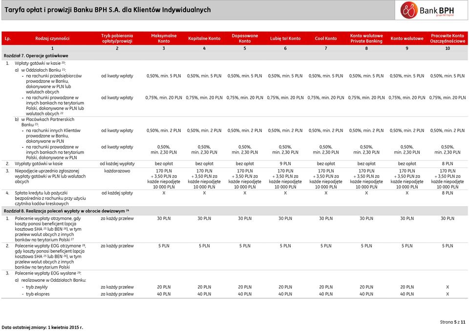Select row 'Niepodjęcie uprzednio zgłoszonej wypłaty gotówki'
The width and height of the screenshot is (469, 331).
pos(50,176)
